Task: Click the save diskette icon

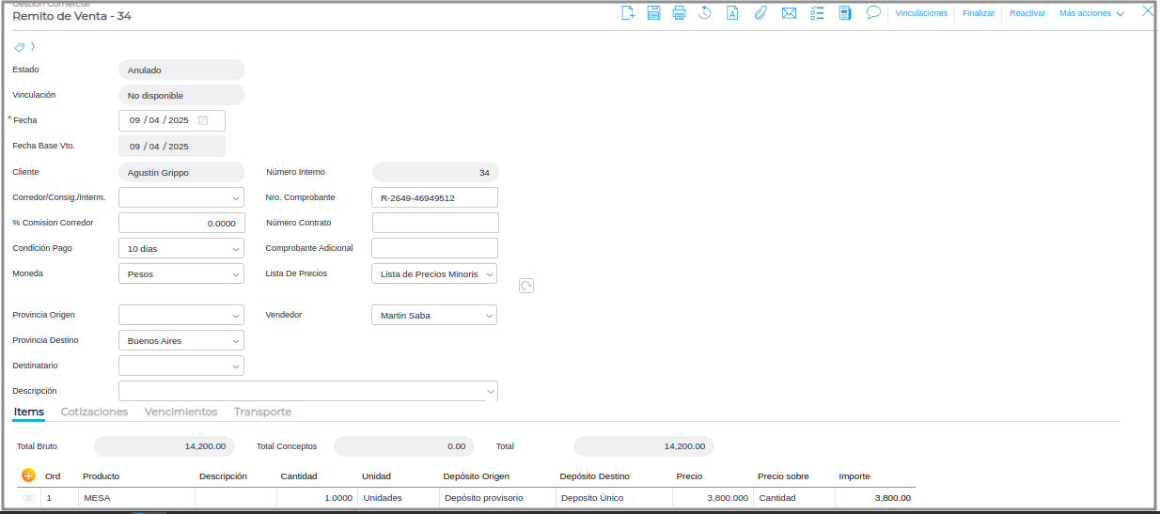Action: 653,13
